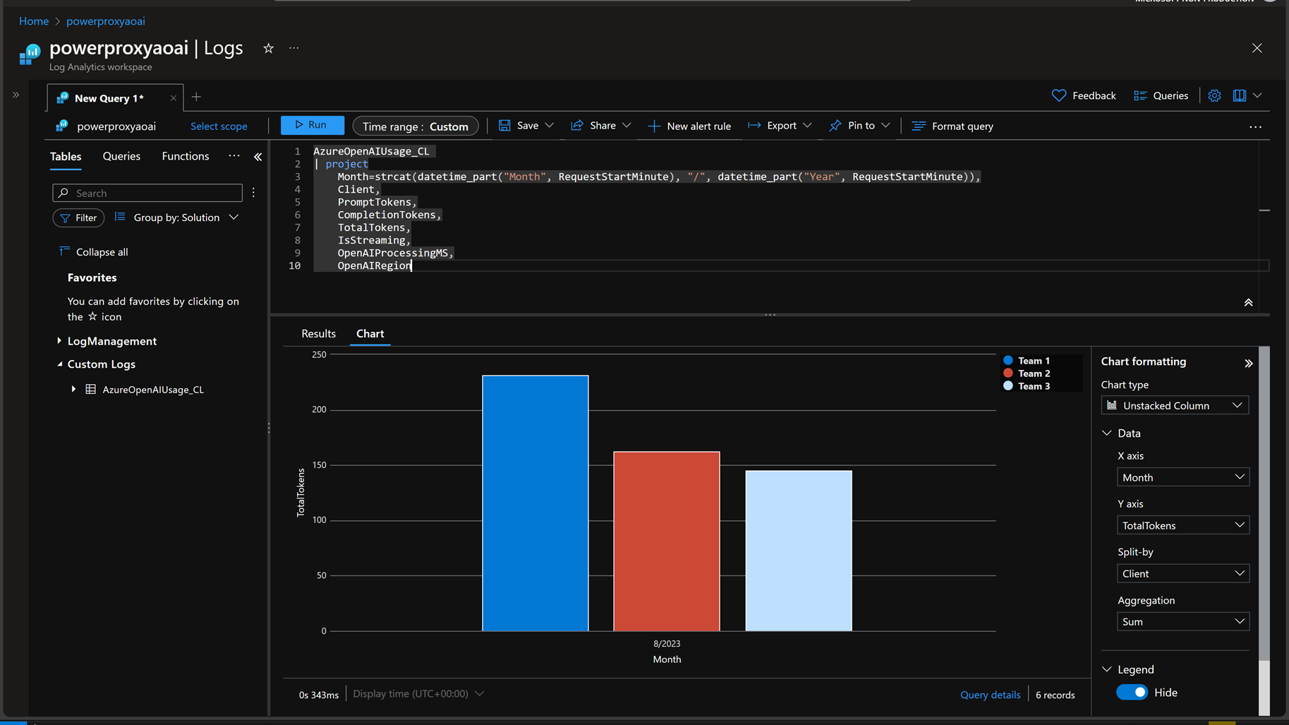Collapse the Chart formatting panel
Screen dimensions: 1289x725
click(x=1248, y=363)
